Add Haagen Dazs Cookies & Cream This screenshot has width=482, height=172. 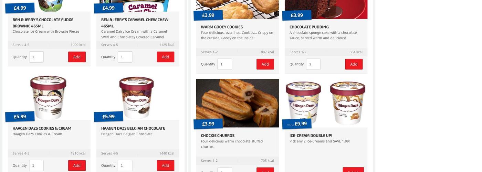click(77, 165)
